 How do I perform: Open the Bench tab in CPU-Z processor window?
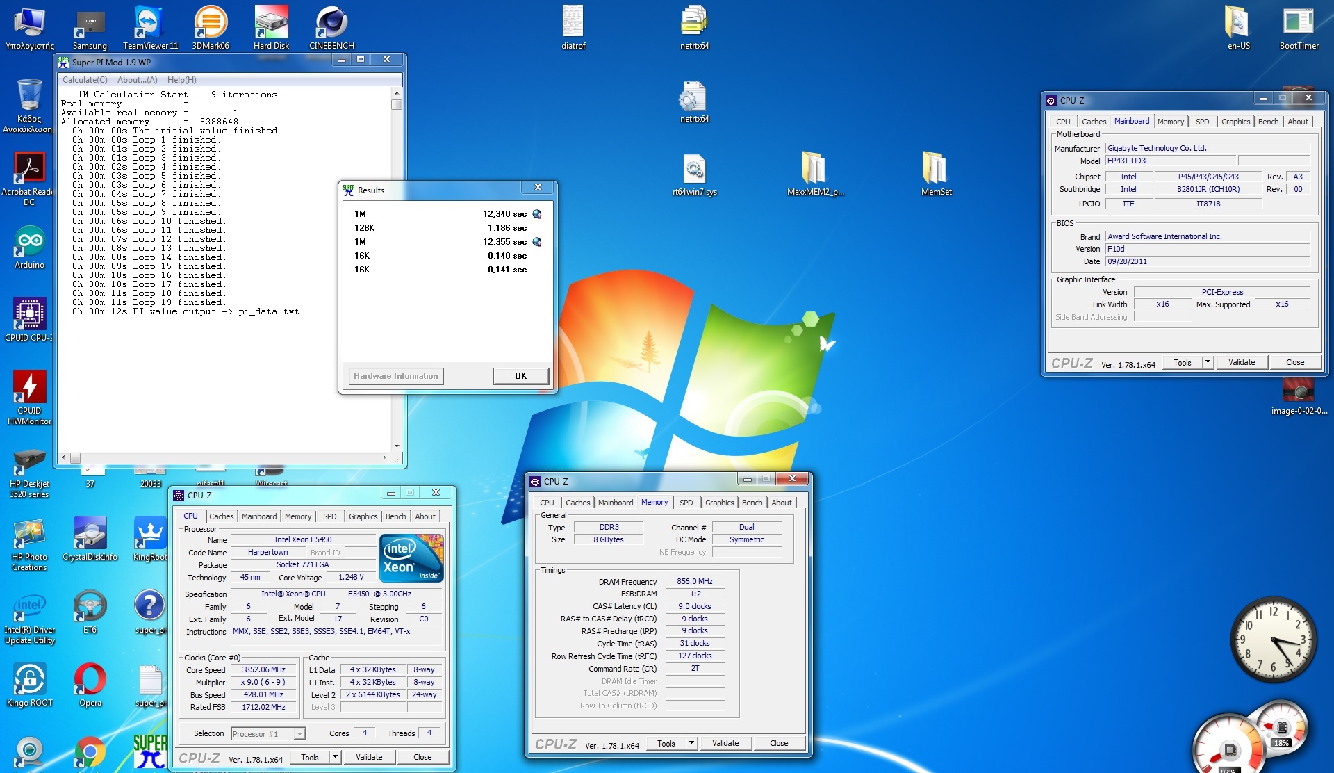click(395, 516)
